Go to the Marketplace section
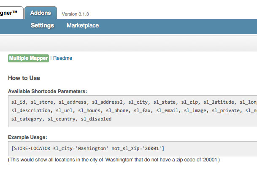Screen dimensions: 257x169 tap(83, 25)
